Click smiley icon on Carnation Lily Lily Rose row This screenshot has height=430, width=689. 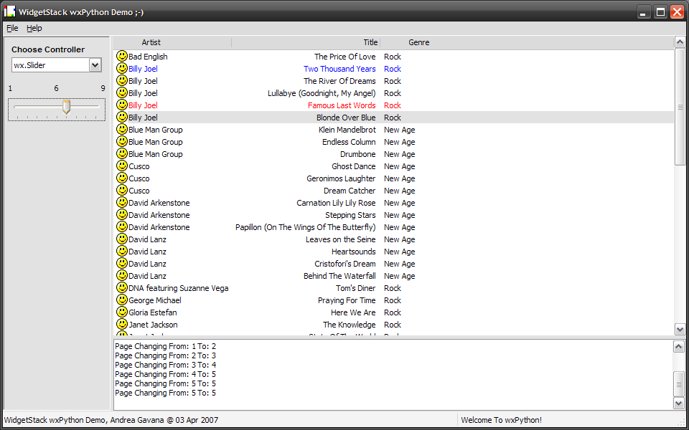click(x=122, y=203)
